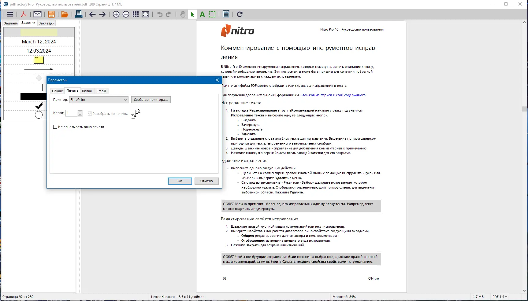528x301 pixels.
Task: Click the Redo arrow in the toolbar
Action: click(x=169, y=14)
